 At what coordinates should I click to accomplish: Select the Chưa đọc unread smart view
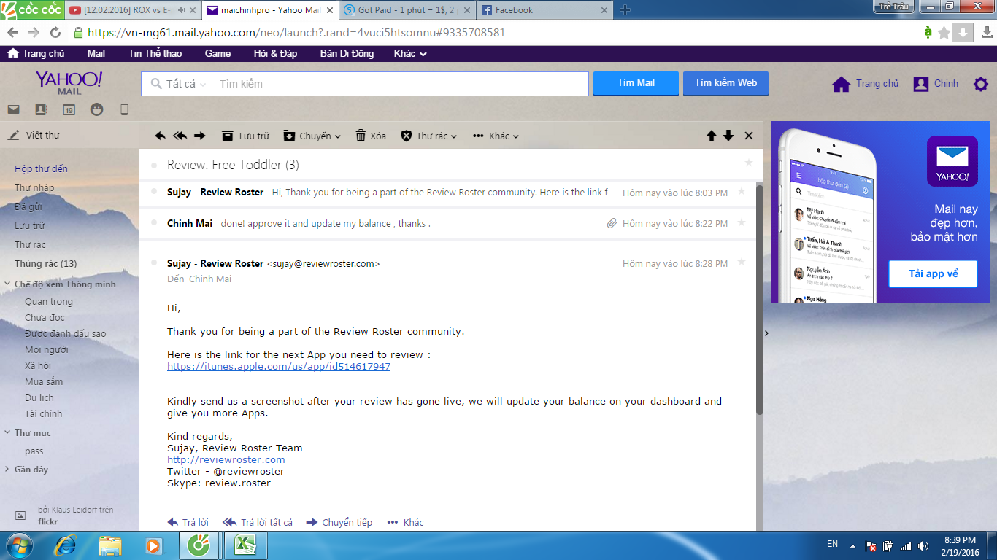[x=45, y=317]
